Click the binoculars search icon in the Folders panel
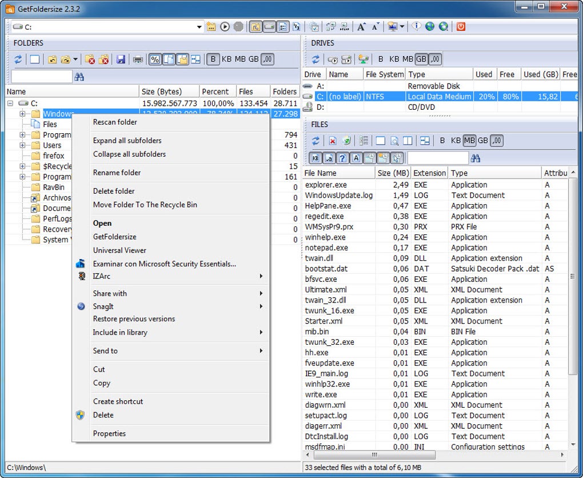Image resolution: width=583 pixels, height=478 pixels. (79, 77)
